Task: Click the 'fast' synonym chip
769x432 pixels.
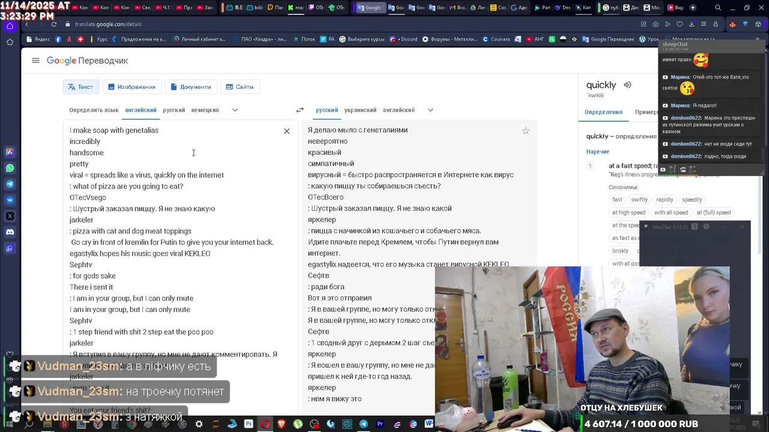Action: coord(617,200)
